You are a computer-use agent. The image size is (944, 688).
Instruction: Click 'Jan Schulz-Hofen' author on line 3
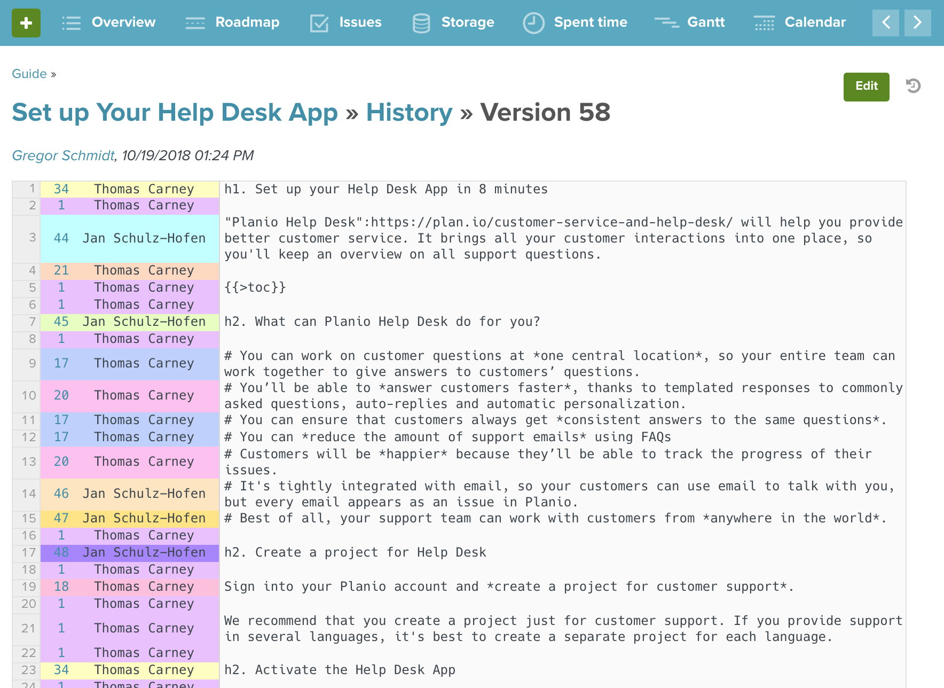(x=144, y=238)
